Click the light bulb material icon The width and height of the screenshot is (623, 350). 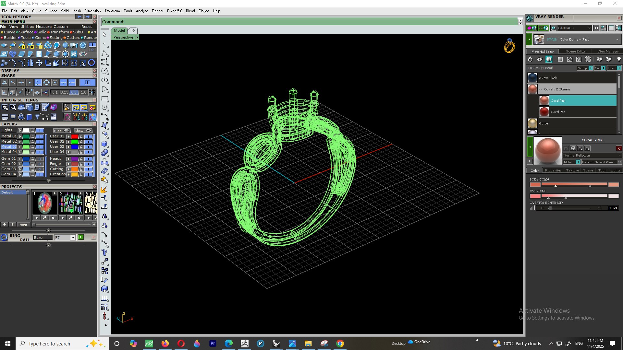pos(619,59)
